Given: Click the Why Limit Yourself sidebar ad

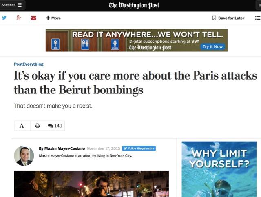Looking at the screenshot, I should (x=219, y=169).
